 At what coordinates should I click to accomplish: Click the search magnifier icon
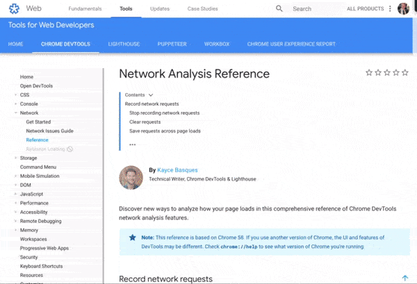click(279, 9)
